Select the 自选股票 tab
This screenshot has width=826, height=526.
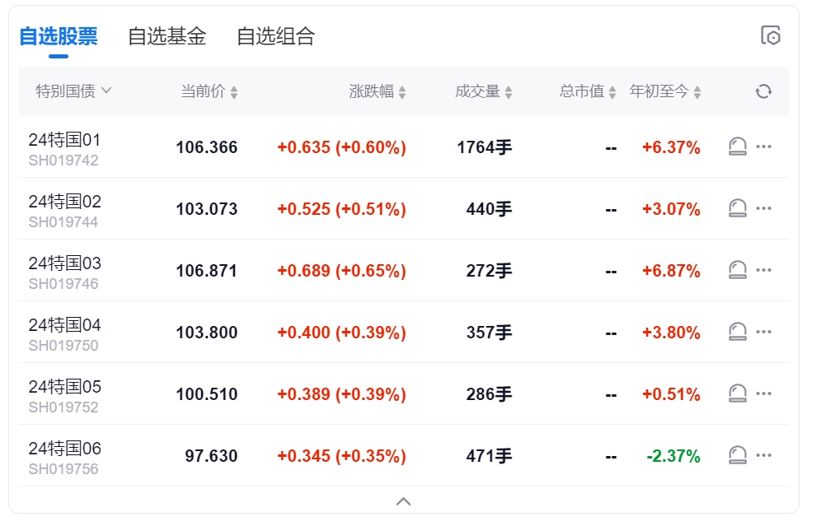click(58, 36)
